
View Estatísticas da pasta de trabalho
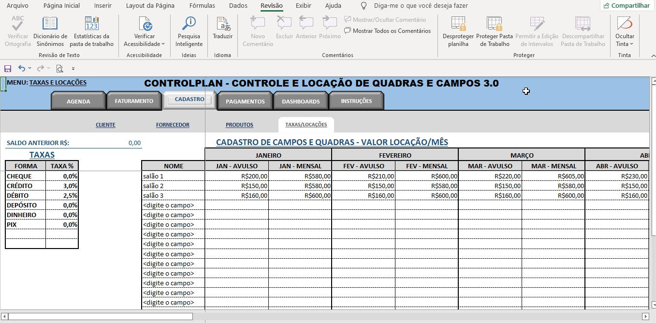tap(92, 30)
